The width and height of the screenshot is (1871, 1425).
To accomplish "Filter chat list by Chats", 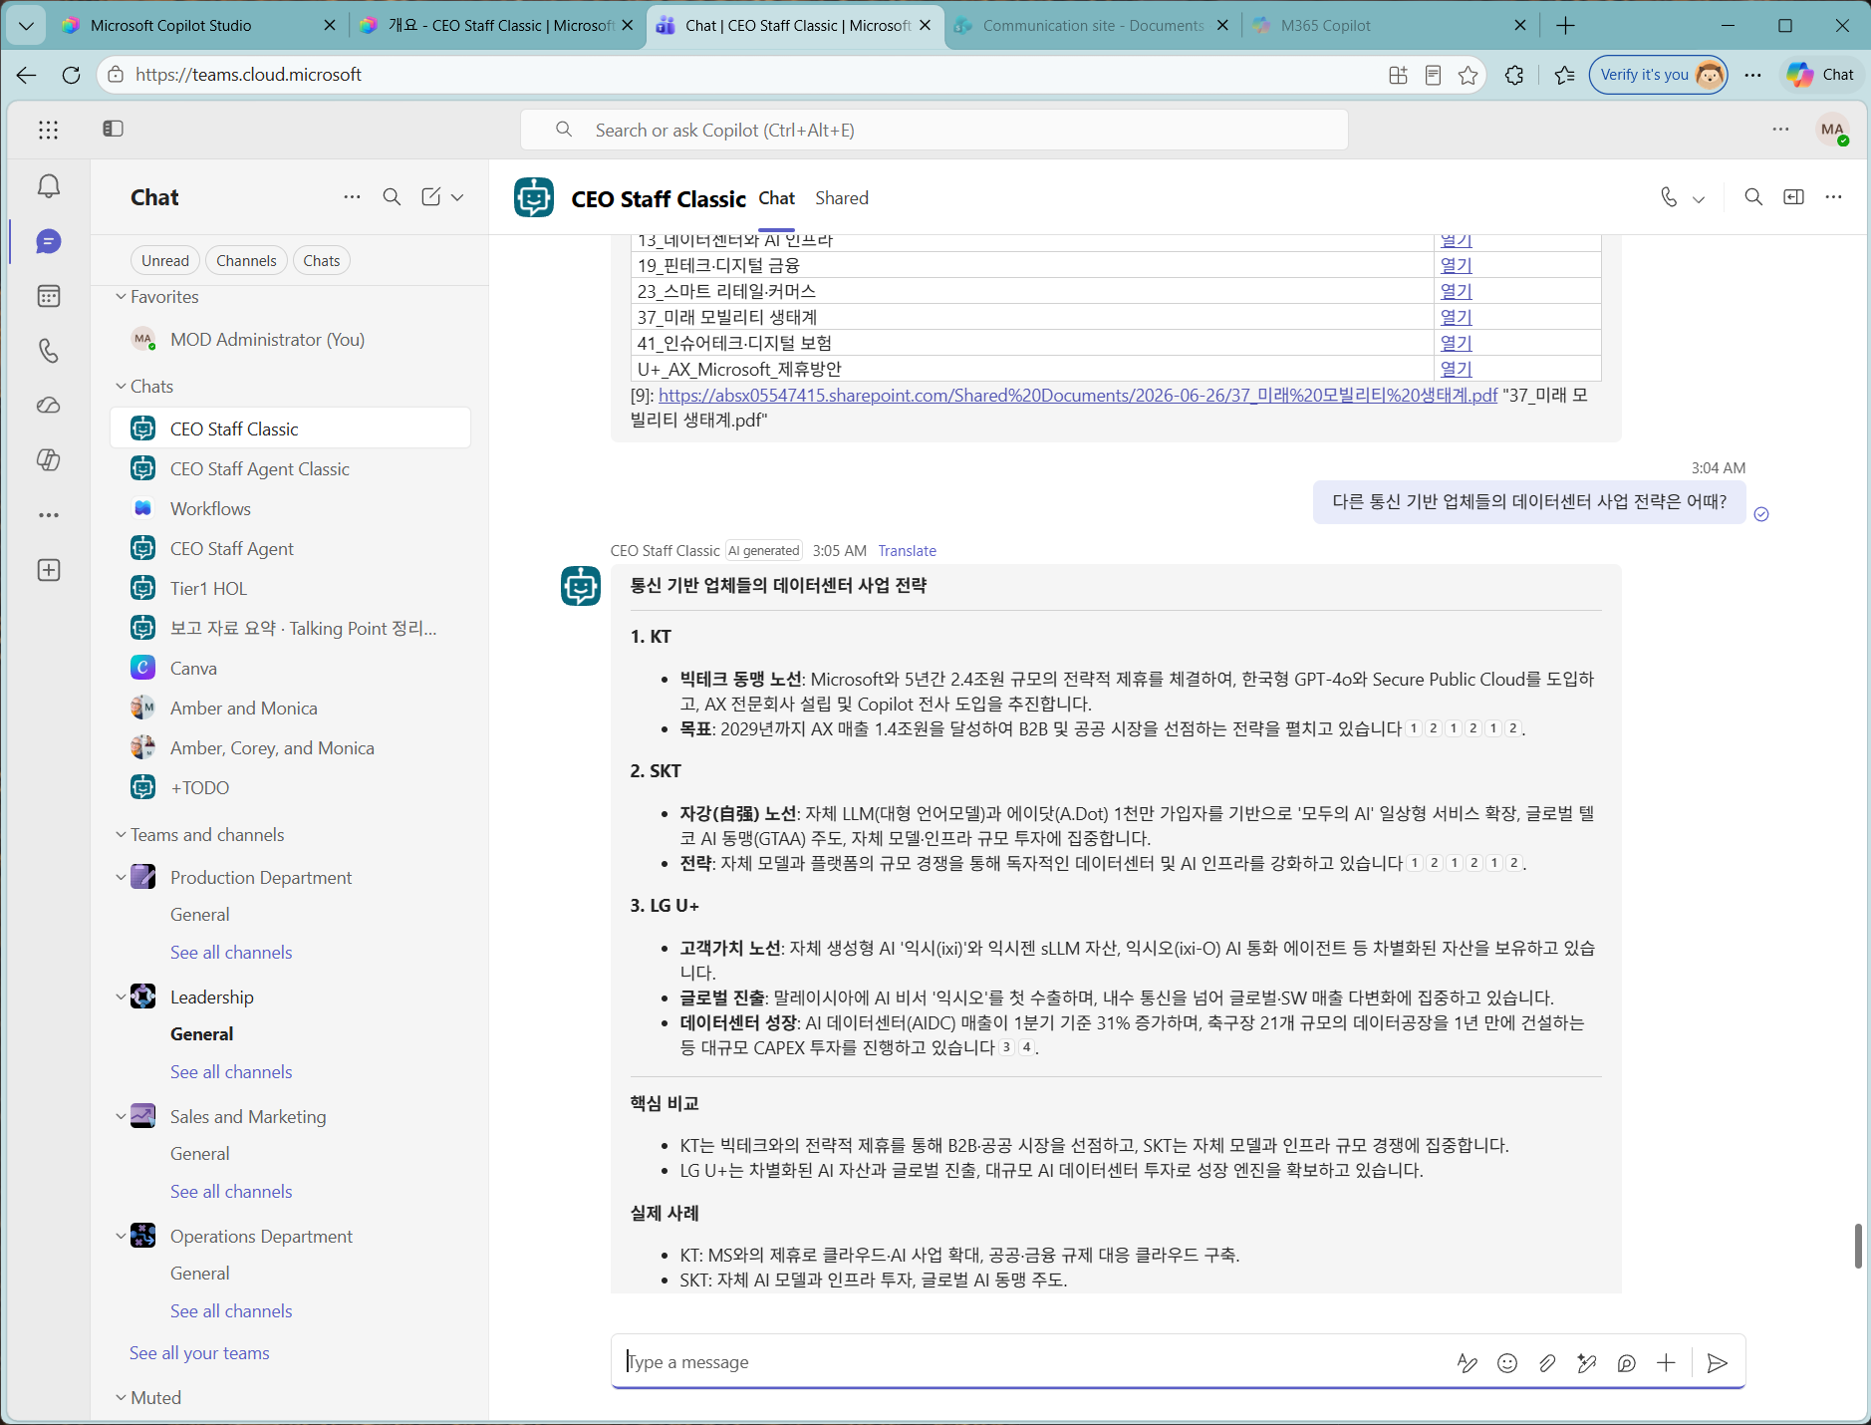I will pyautogui.click(x=322, y=260).
